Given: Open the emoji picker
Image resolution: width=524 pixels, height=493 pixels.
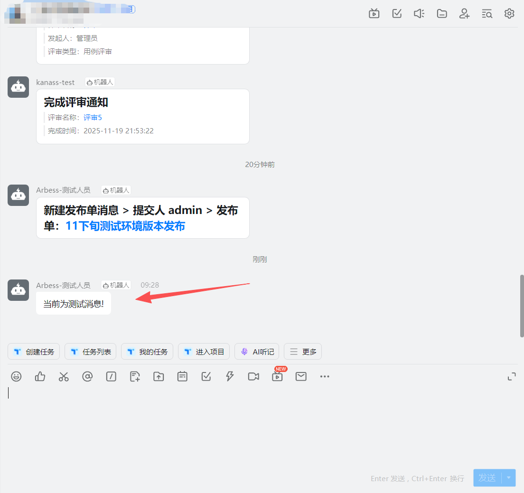Looking at the screenshot, I should pyautogui.click(x=16, y=376).
